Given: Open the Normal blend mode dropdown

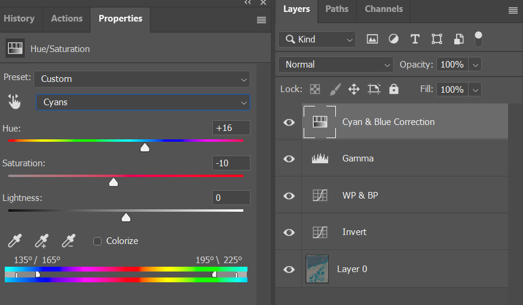Looking at the screenshot, I should click(335, 65).
